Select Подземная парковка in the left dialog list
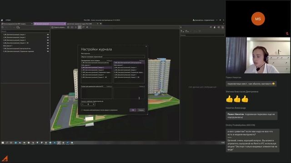Image resolution: width=291 pixels, height=163 pixels. point(96,72)
